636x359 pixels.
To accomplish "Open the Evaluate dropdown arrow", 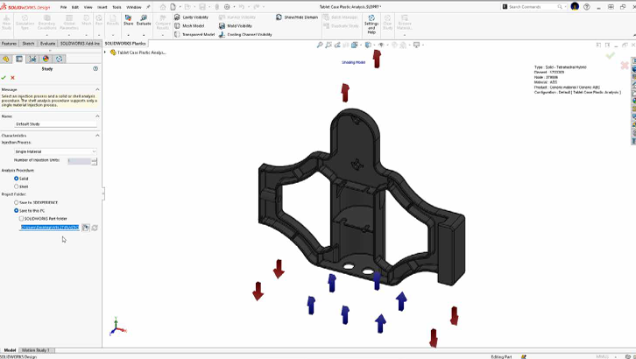I will point(144,35).
